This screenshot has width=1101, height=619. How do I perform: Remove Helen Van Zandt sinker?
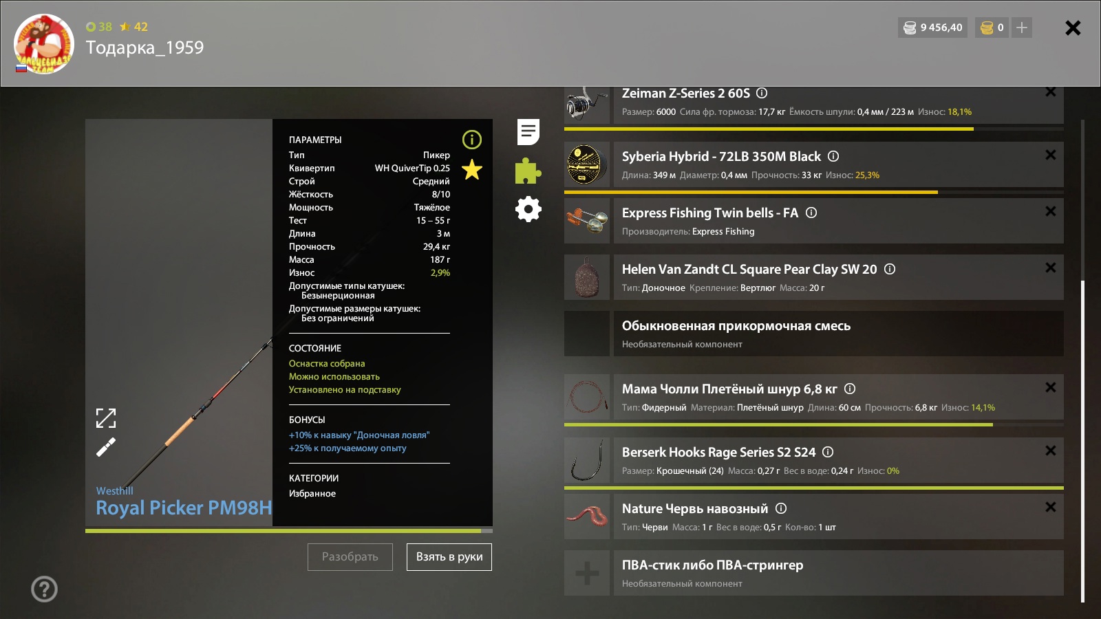[x=1051, y=268]
